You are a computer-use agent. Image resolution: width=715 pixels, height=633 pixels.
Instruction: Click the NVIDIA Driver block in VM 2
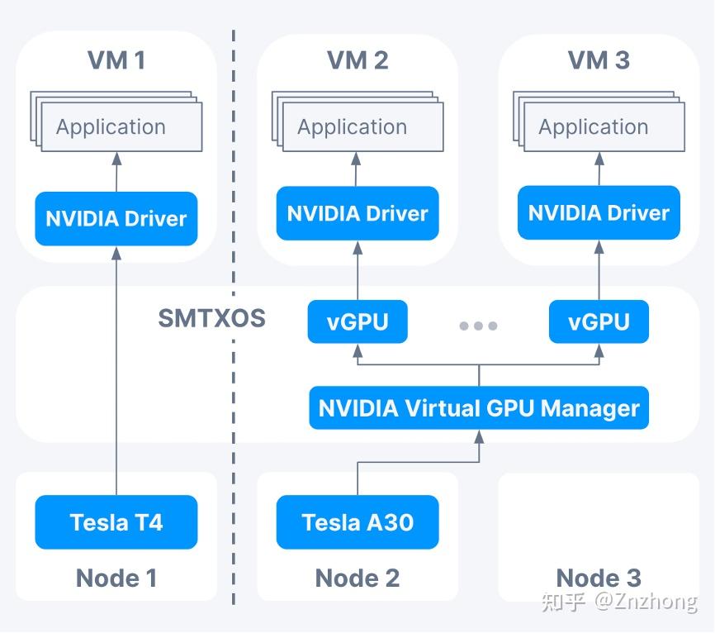356,213
